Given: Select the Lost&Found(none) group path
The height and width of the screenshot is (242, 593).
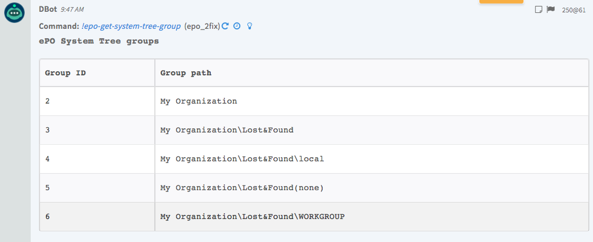Looking at the screenshot, I should click(x=242, y=188).
